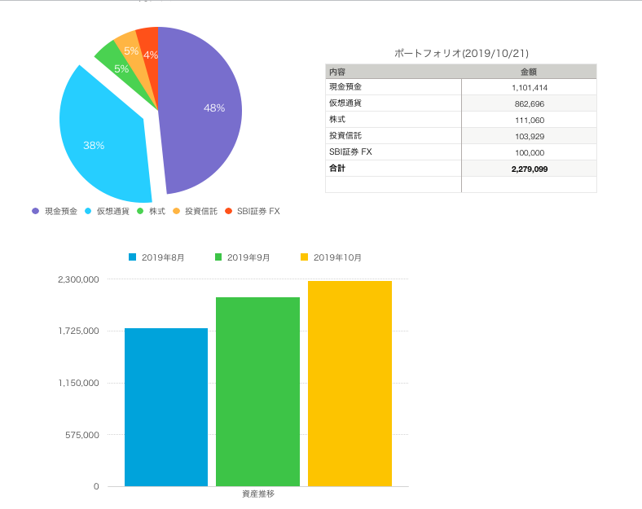Select the 2019年9月 legend label
Screen dimensions: 642x509
click(248, 257)
